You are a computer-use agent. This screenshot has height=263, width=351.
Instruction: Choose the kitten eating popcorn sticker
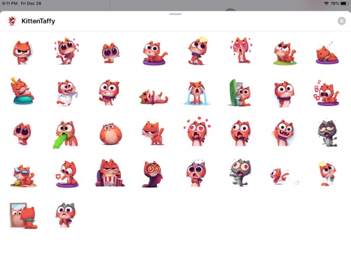(109, 173)
